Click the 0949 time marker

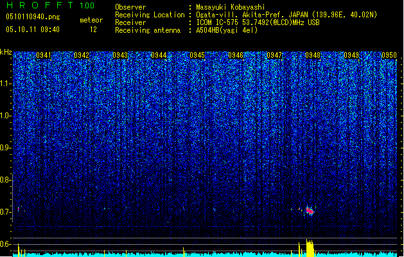(351, 55)
